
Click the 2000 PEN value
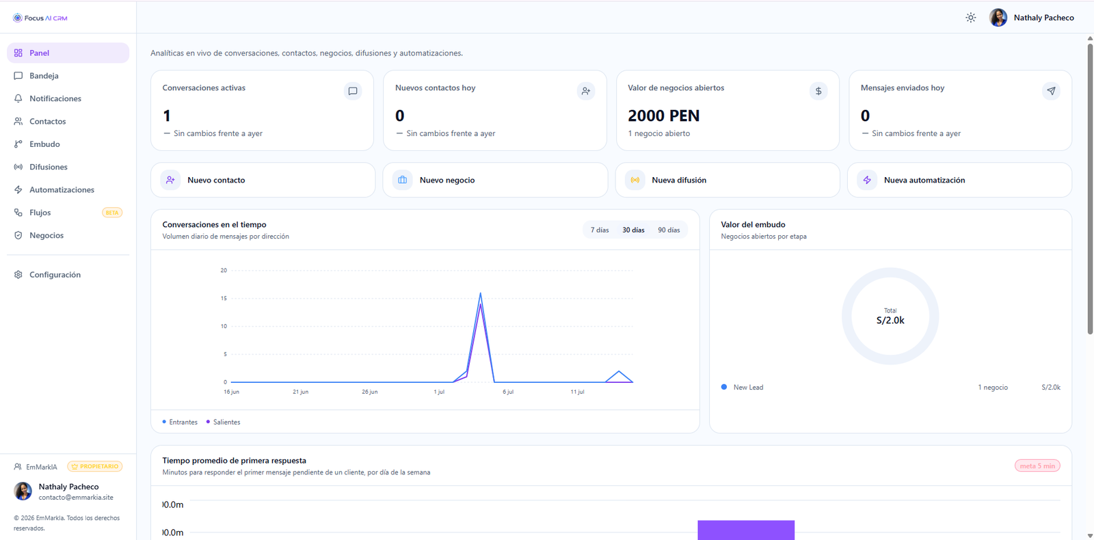point(663,116)
